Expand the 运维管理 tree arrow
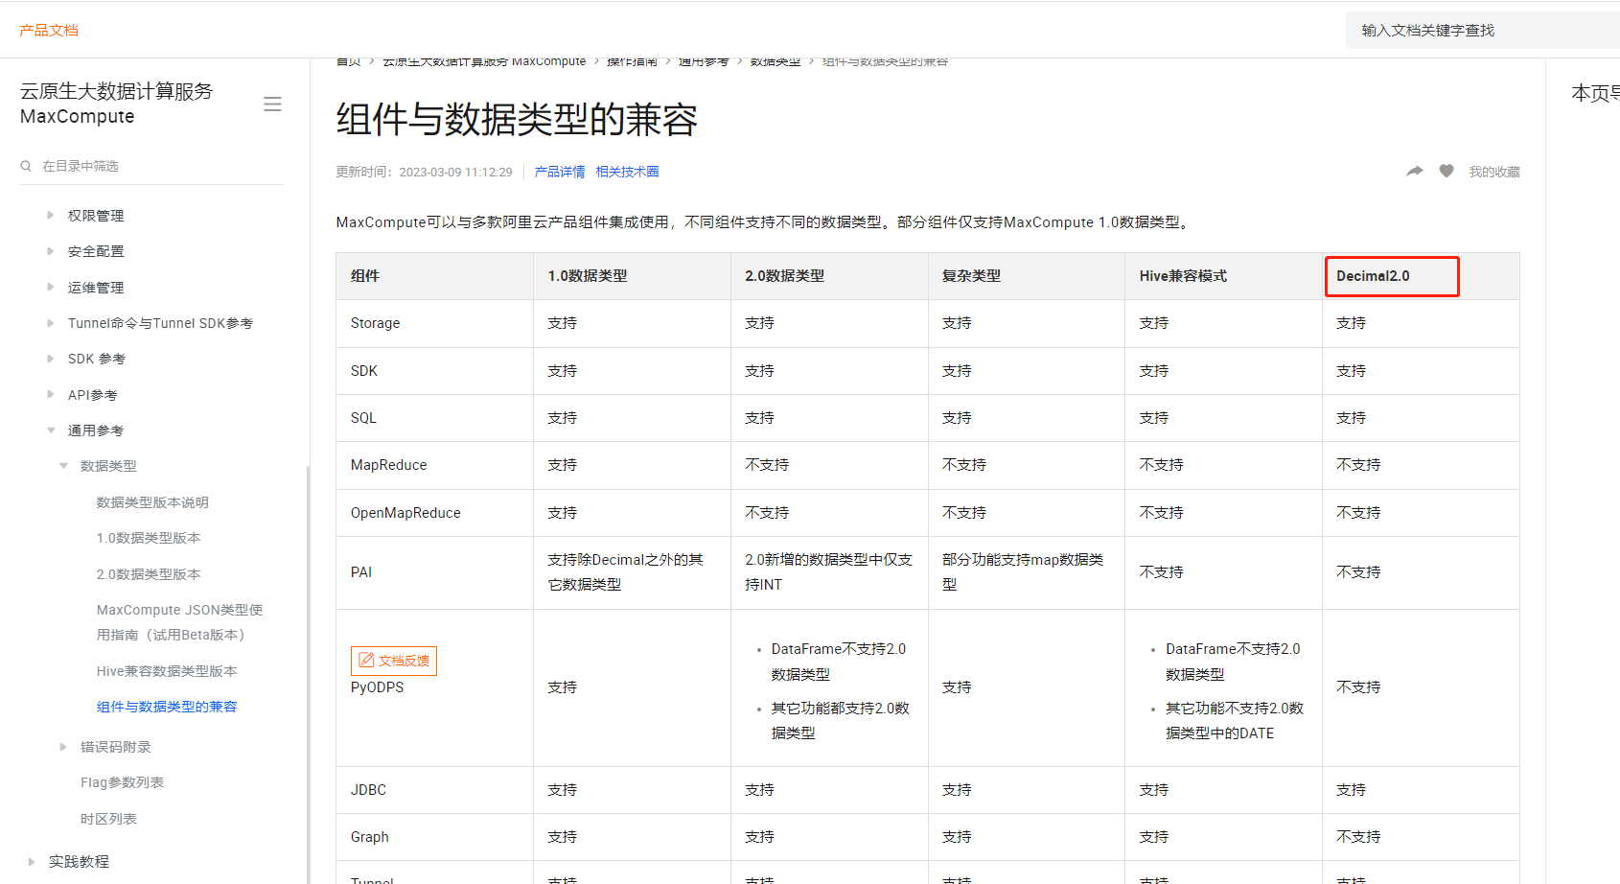This screenshot has width=1620, height=884. (x=51, y=287)
